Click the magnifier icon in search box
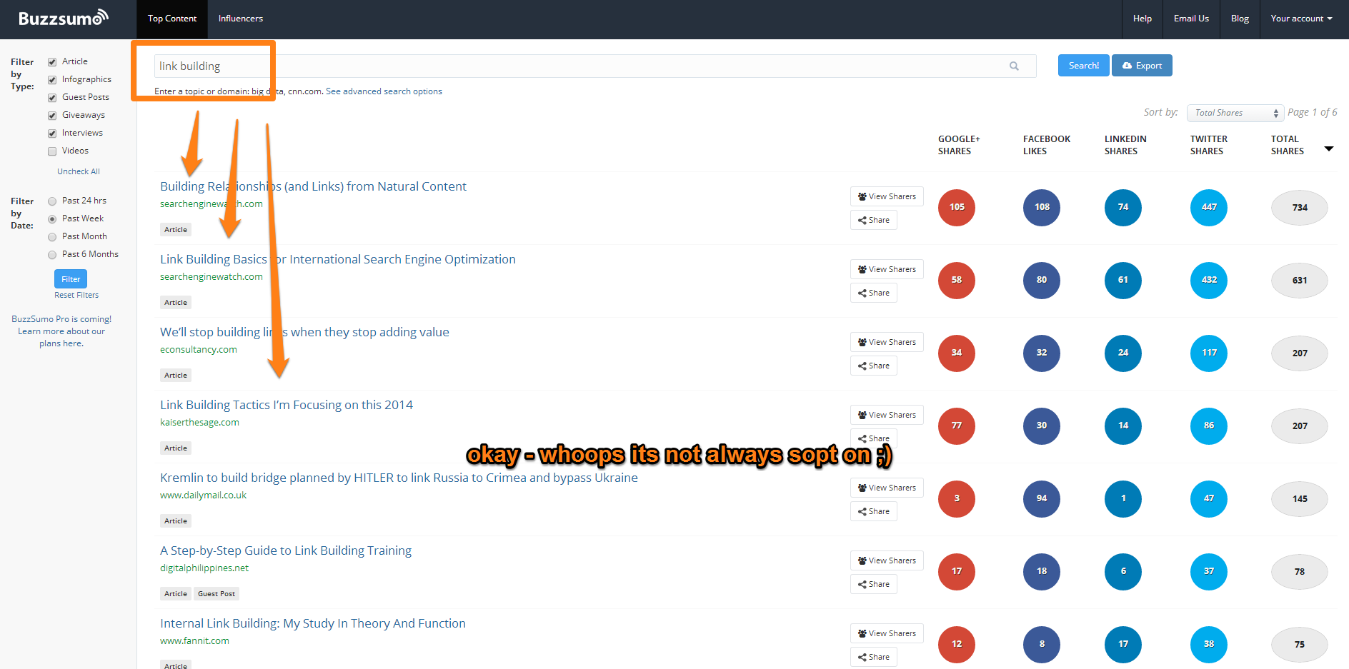The width and height of the screenshot is (1349, 669). point(1014,66)
